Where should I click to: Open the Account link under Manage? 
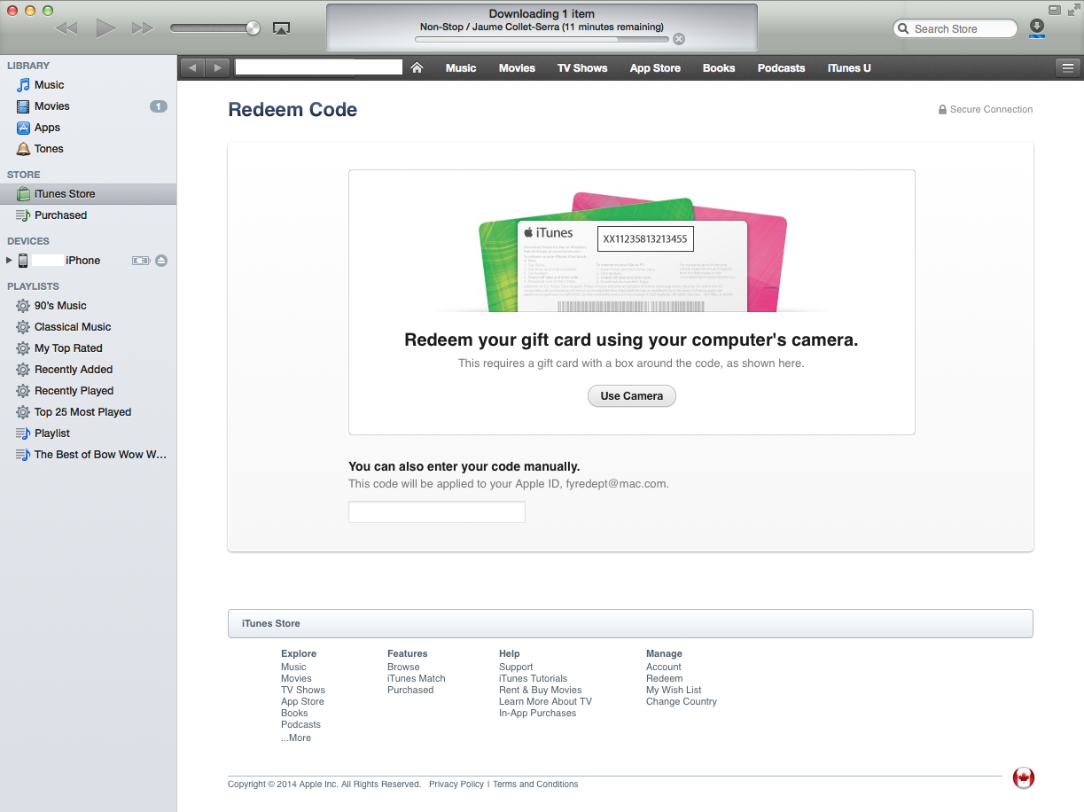(664, 668)
